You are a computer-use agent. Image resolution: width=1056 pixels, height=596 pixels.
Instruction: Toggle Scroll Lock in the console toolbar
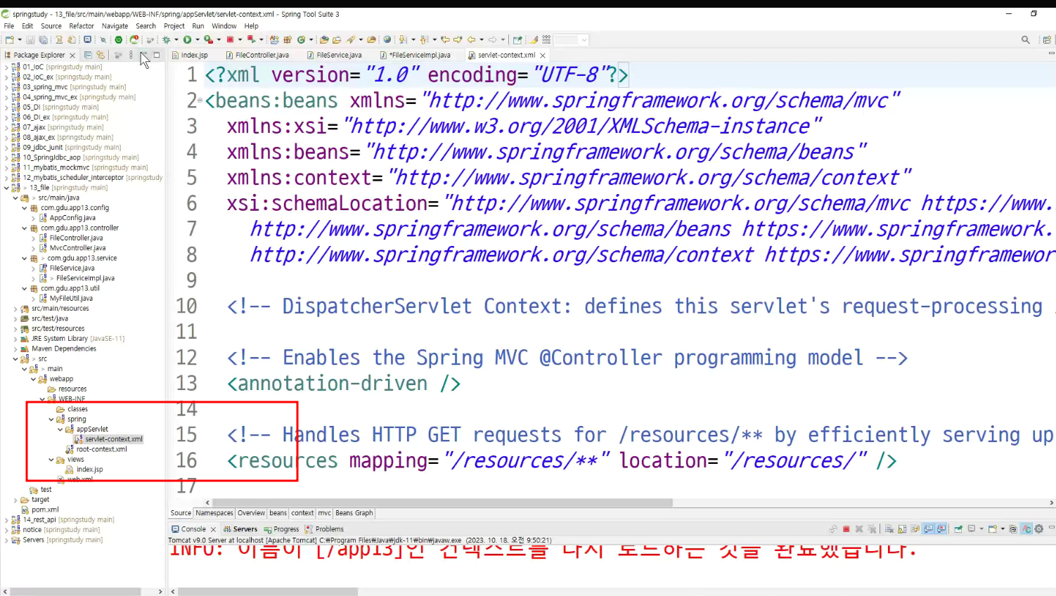click(x=903, y=529)
